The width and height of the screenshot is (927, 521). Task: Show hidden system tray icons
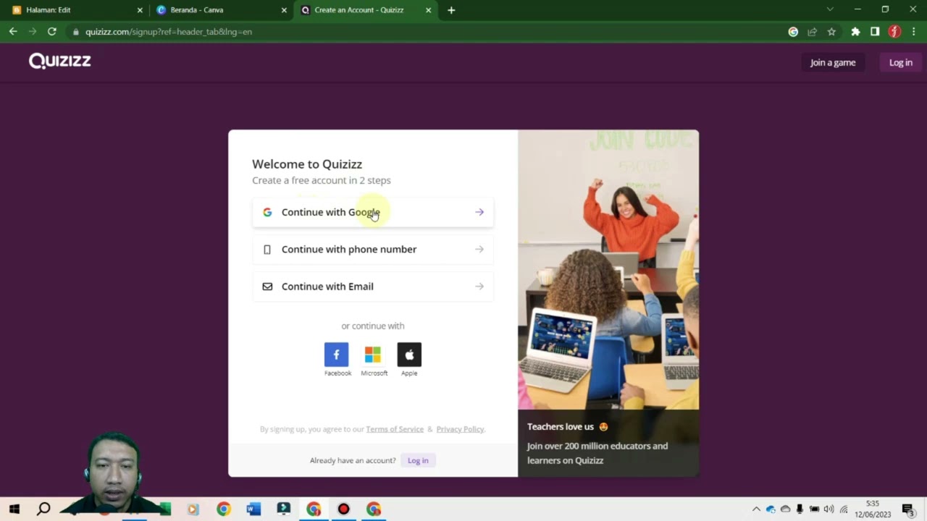(756, 509)
